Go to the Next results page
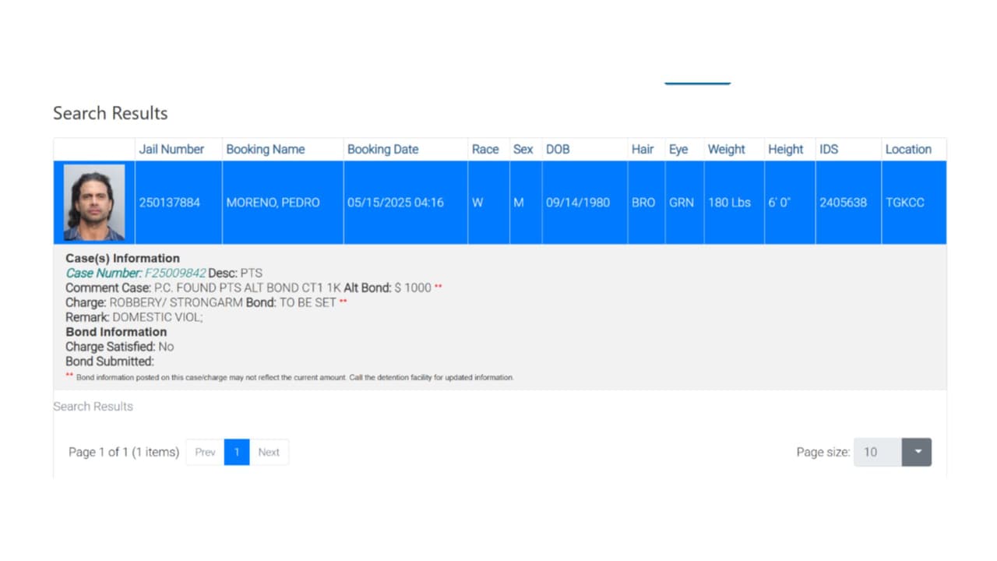The image size is (997, 561). pyautogui.click(x=269, y=452)
